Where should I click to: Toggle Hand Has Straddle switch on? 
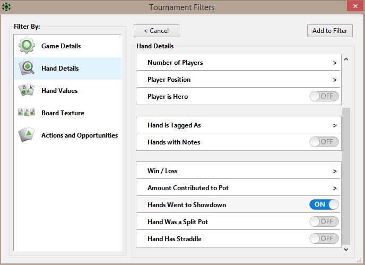coord(324,239)
